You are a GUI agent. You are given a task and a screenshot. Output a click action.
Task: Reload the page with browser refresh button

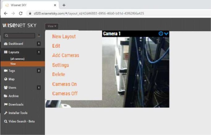click(21, 14)
